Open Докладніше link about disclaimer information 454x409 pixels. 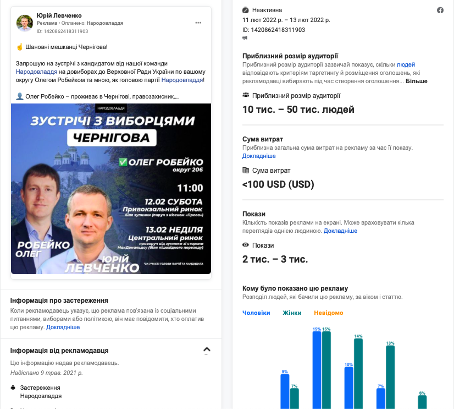click(x=63, y=327)
